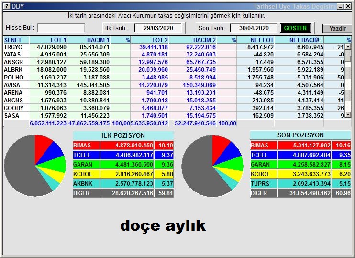355x258 pixels.
Task: Select the SASA row
Action: point(174,116)
